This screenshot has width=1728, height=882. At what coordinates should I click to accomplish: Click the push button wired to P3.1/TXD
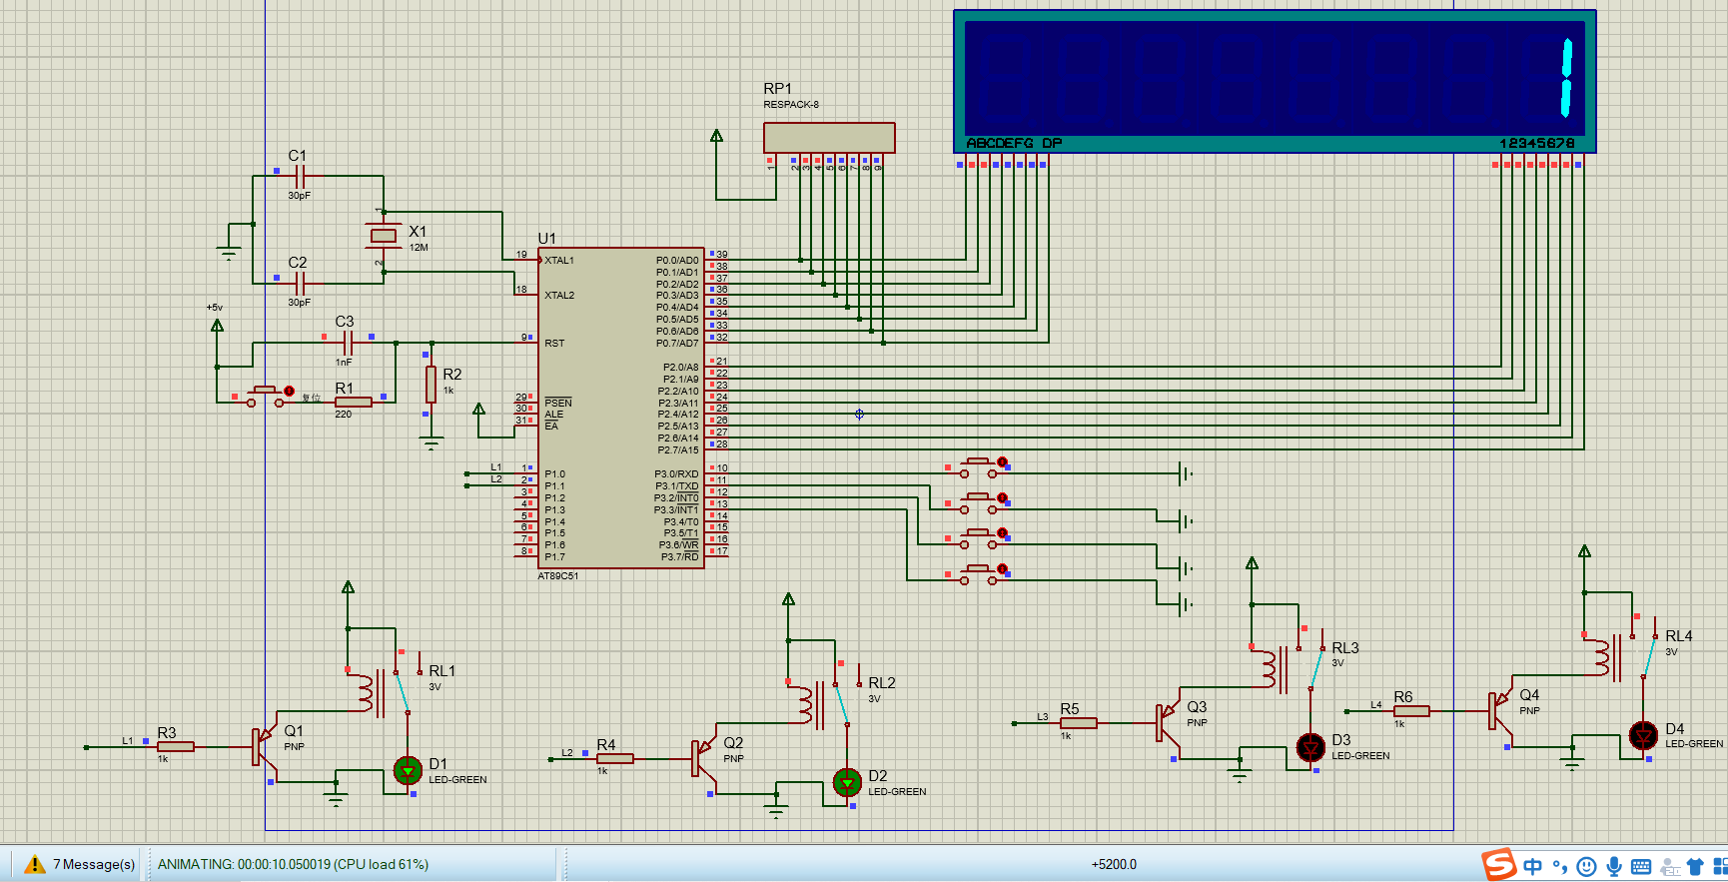[978, 503]
